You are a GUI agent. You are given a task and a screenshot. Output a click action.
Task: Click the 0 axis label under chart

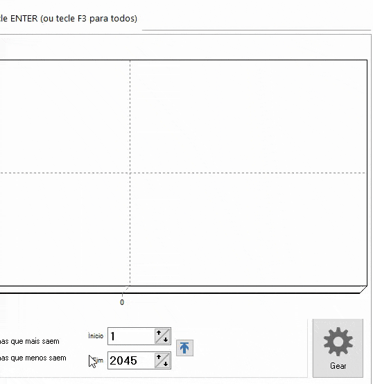(122, 302)
